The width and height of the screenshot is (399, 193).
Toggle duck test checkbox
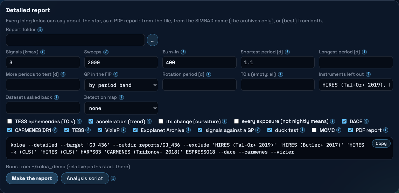coord(270,130)
